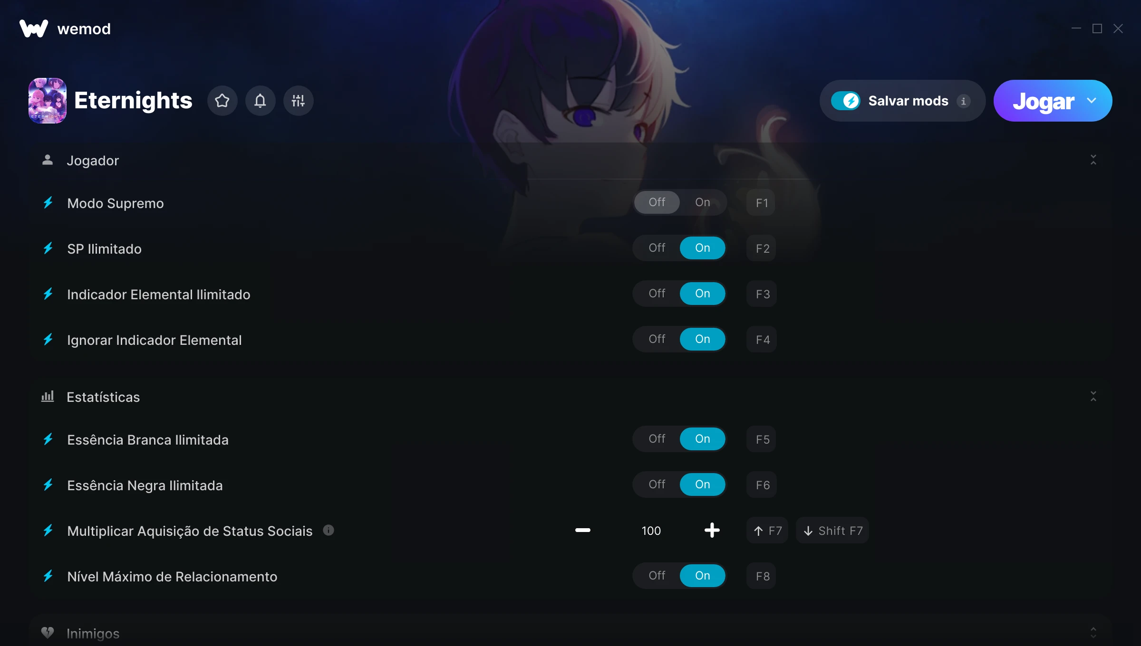The width and height of the screenshot is (1141, 646).
Task: Collapse the Jogador section
Action: coord(1093,160)
